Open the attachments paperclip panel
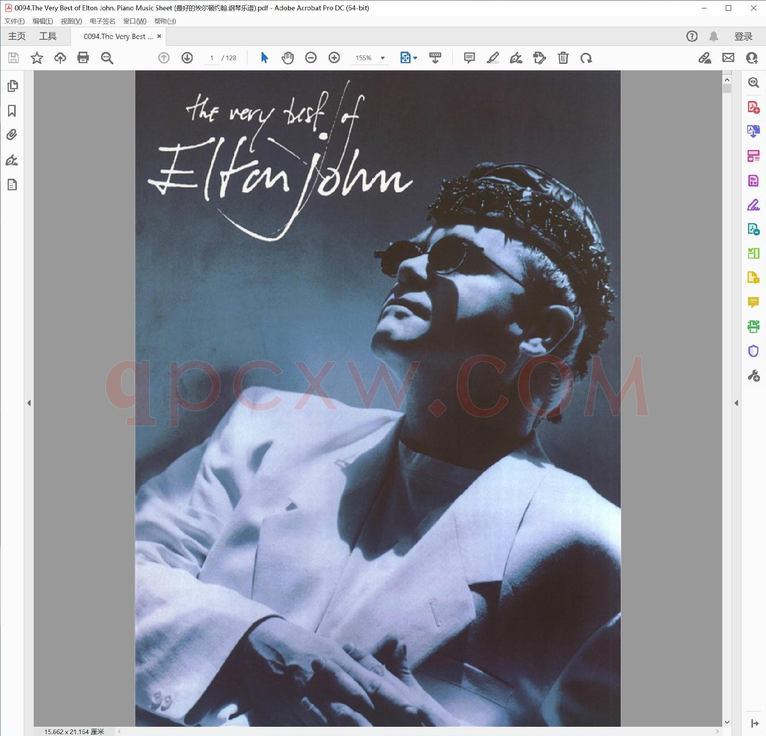Screen dimensions: 766x736 click(12, 135)
